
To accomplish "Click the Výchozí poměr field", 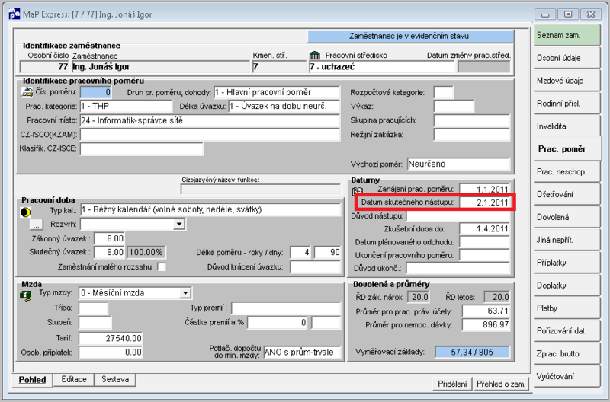I will [x=458, y=164].
